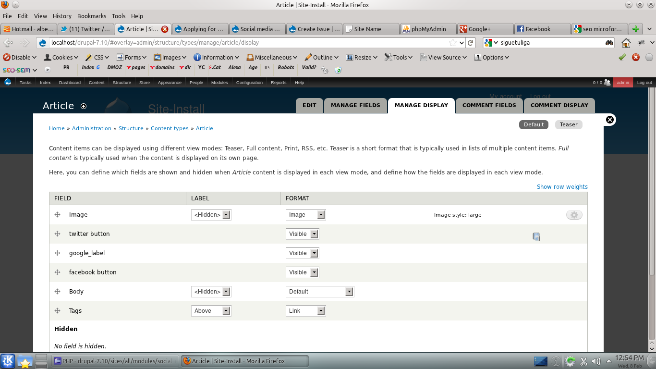The width and height of the screenshot is (656, 369).
Task: Select the Default view mode button
Action: [534, 124]
